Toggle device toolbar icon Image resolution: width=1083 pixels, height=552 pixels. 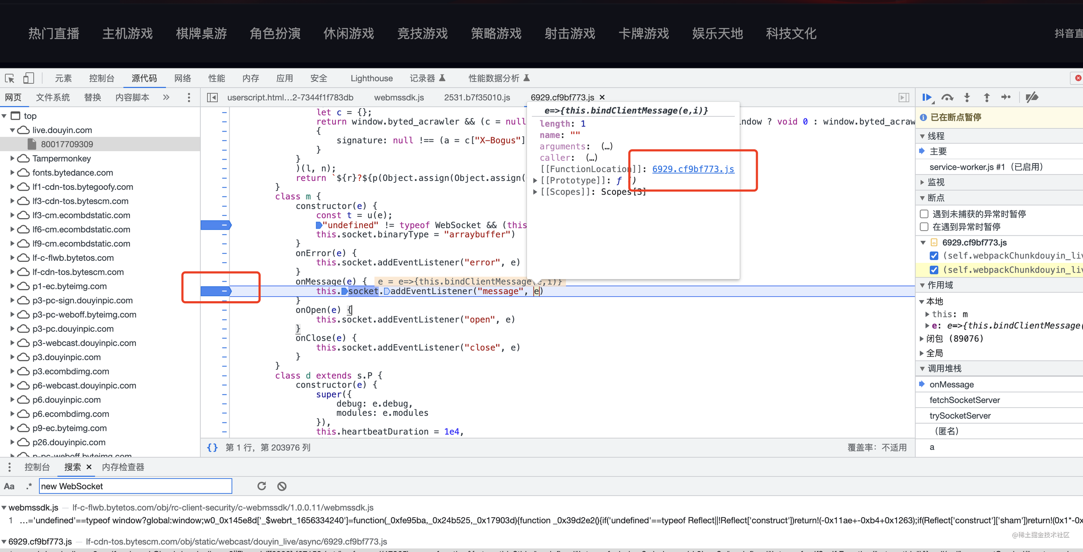tap(28, 78)
